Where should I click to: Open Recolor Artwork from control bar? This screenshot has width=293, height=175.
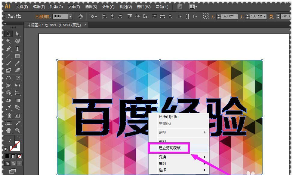(x=81, y=16)
